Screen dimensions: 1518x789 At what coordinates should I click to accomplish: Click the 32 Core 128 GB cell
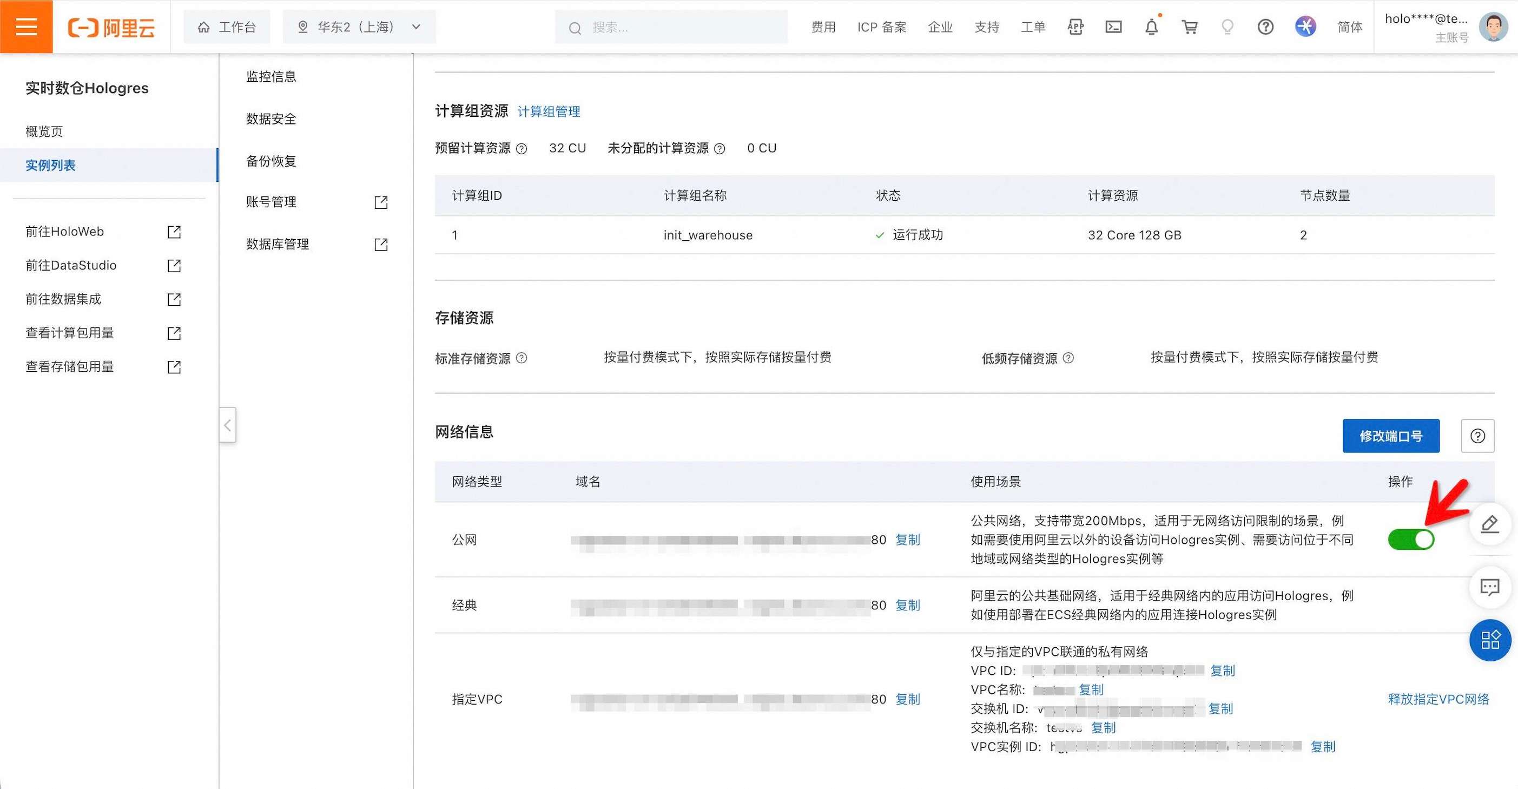[x=1134, y=235]
